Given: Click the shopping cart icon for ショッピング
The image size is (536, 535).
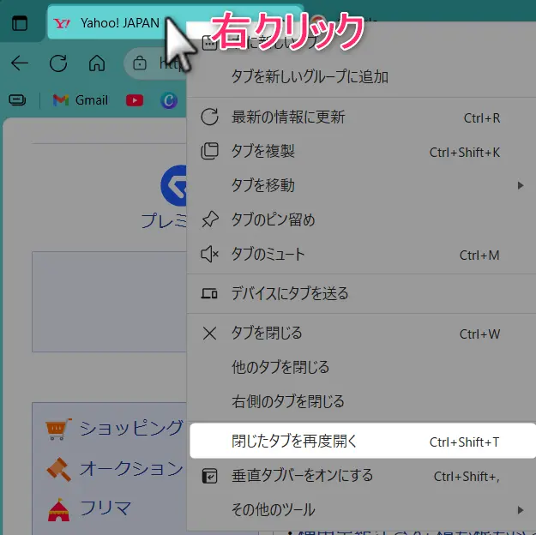Looking at the screenshot, I should click(x=58, y=429).
